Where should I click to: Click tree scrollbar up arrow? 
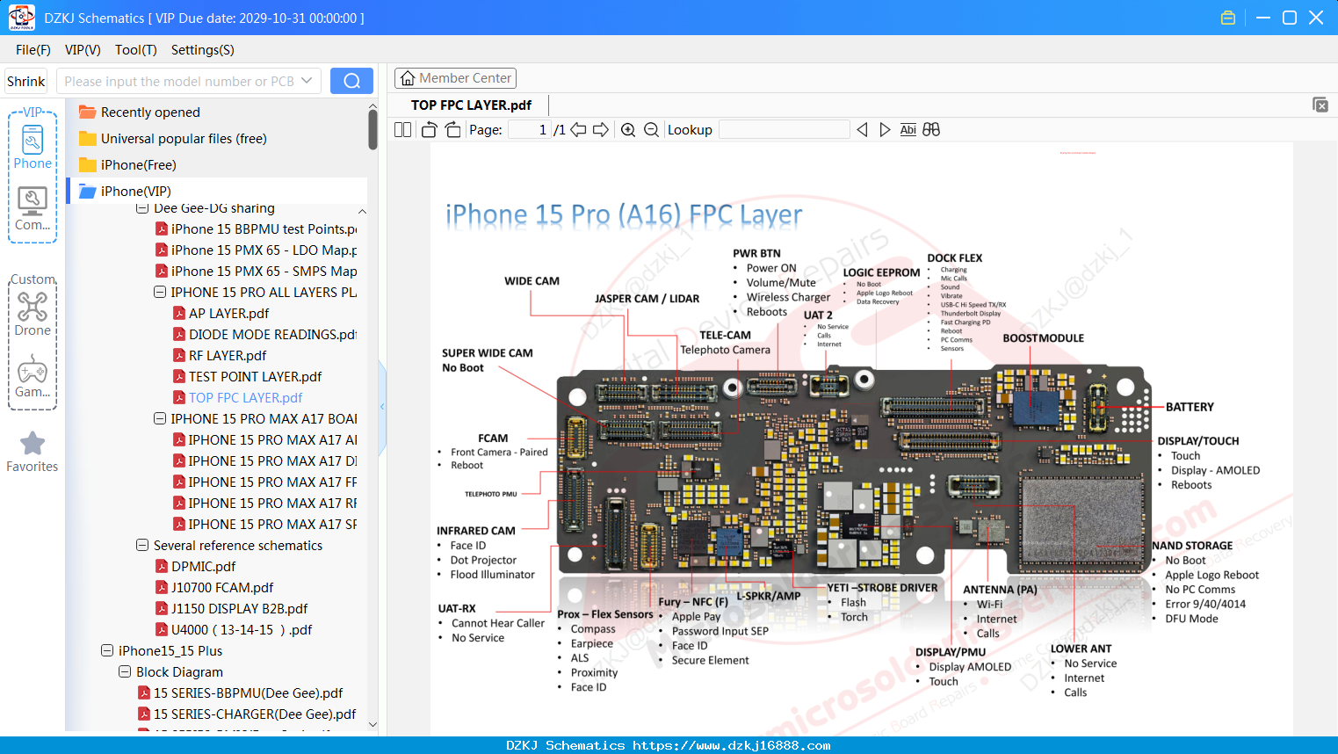click(x=372, y=106)
